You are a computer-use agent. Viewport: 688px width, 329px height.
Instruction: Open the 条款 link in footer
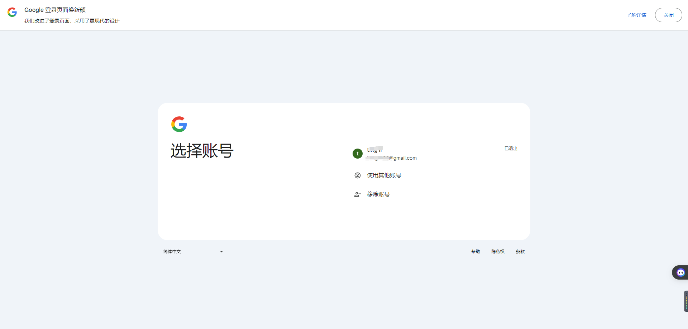click(x=520, y=251)
